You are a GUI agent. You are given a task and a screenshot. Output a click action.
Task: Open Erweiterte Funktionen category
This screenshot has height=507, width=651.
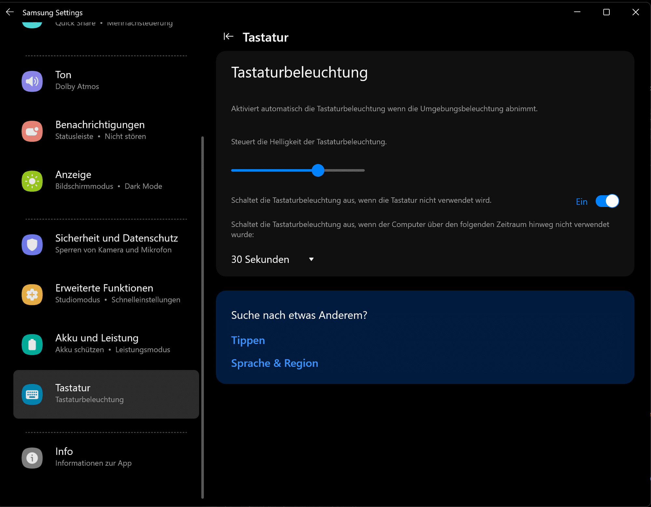(x=106, y=294)
